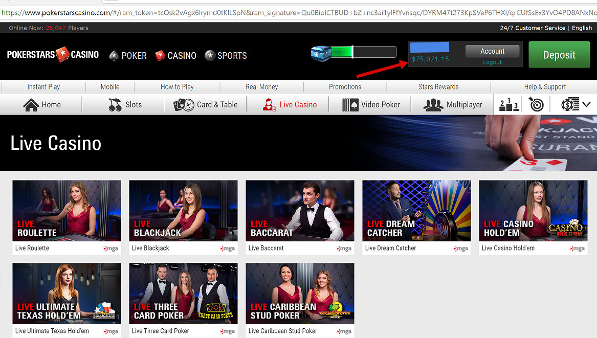The image size is (597, 338).
Task: Open the Live Ultimate Texas Hold'em thumbnail
Action: tap(67, 294)
